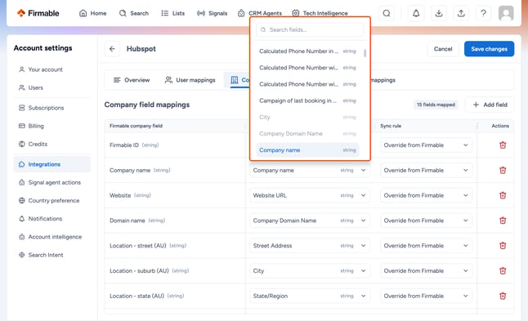Viewport: 528px width, 321px height.
Task: Open notifications bell icon in header
Action: [x=416, y=13]
